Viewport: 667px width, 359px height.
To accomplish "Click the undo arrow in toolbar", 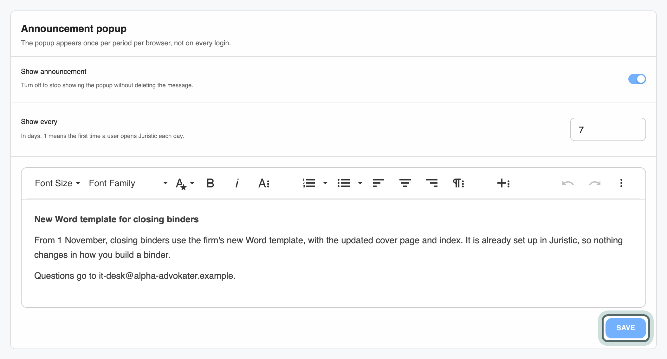I will (x=568, y=183).
